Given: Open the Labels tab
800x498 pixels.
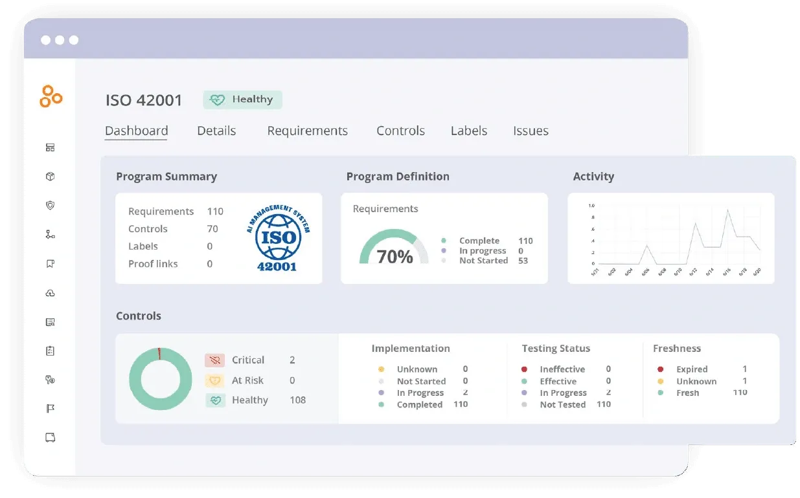Looking at the screenshot, I should tap(469, 131).
